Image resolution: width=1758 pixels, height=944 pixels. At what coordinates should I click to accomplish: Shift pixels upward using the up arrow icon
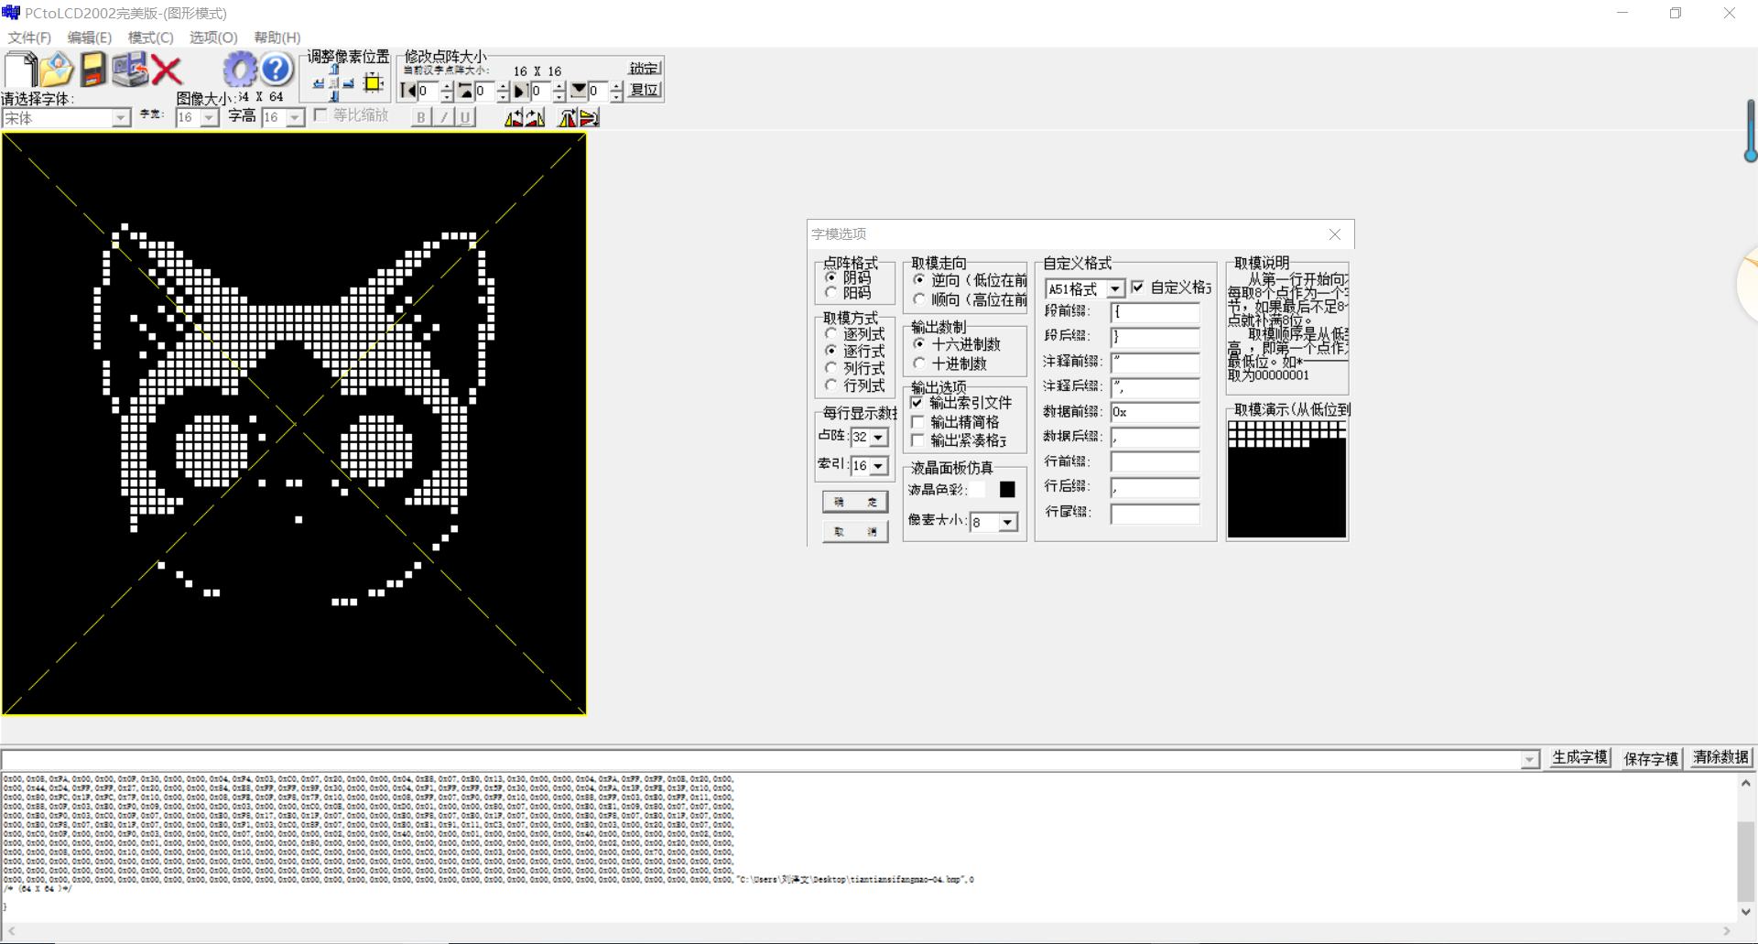334,69
